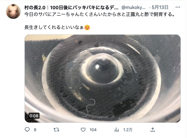This screenshot has width=187, height=138.
Task: Click the blushing smile emoji
Action: click(x=87, y=28)
